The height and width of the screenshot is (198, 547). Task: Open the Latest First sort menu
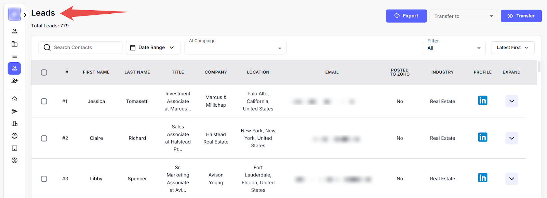tap(512, 48)
